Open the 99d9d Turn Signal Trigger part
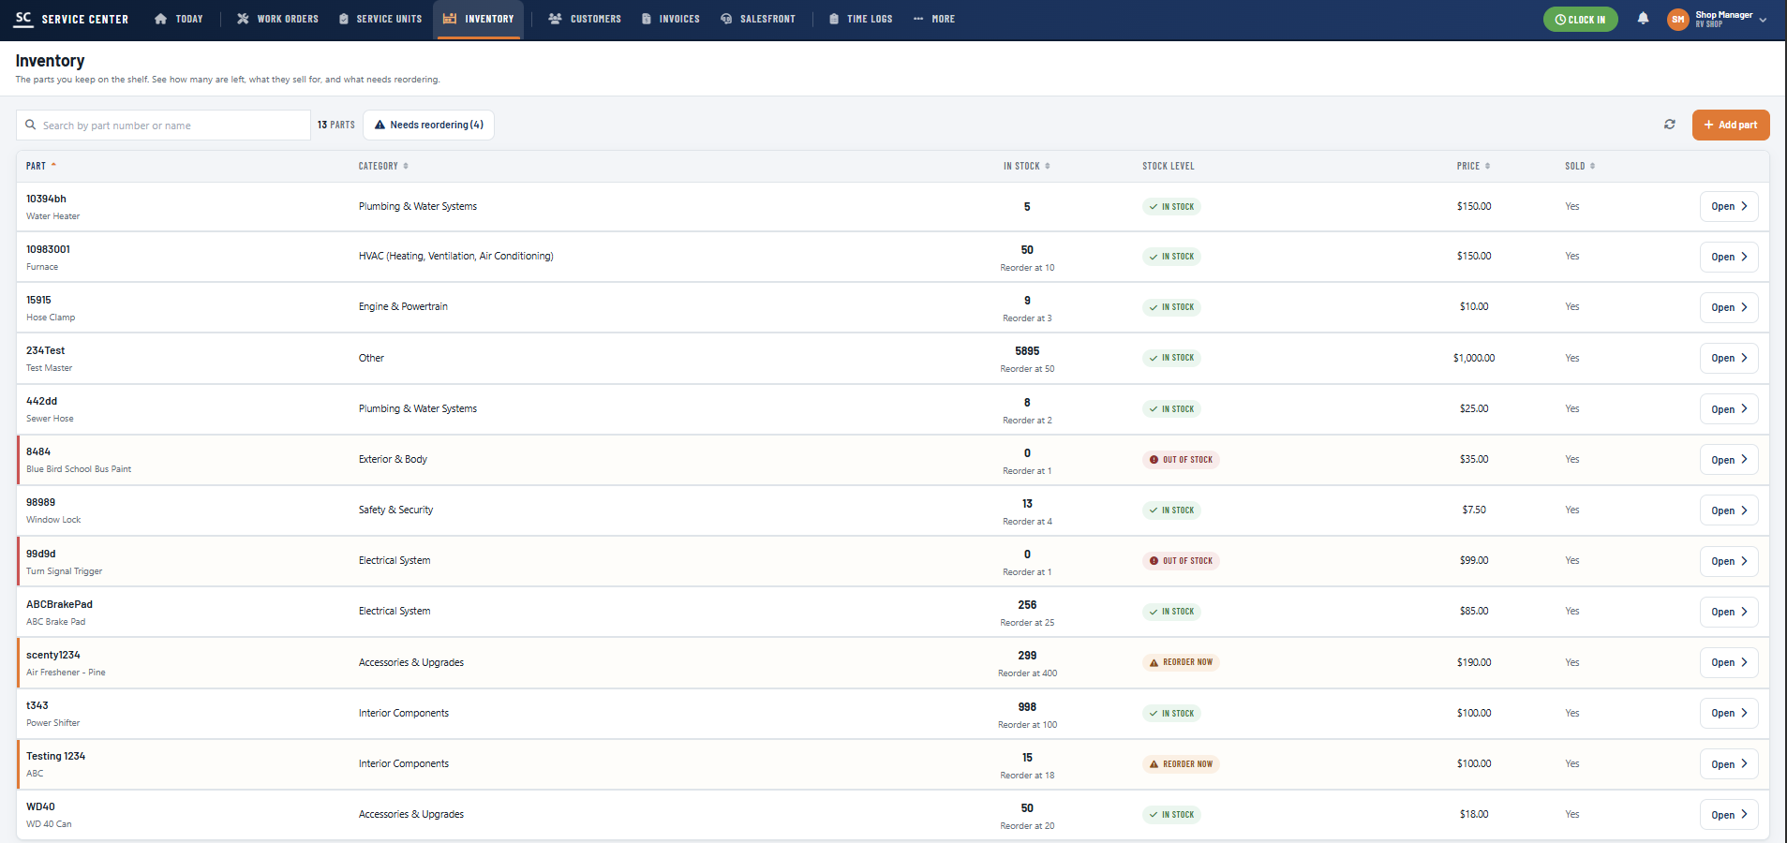The height and width of the screenshot is (843, 1787). (1728, 561)
